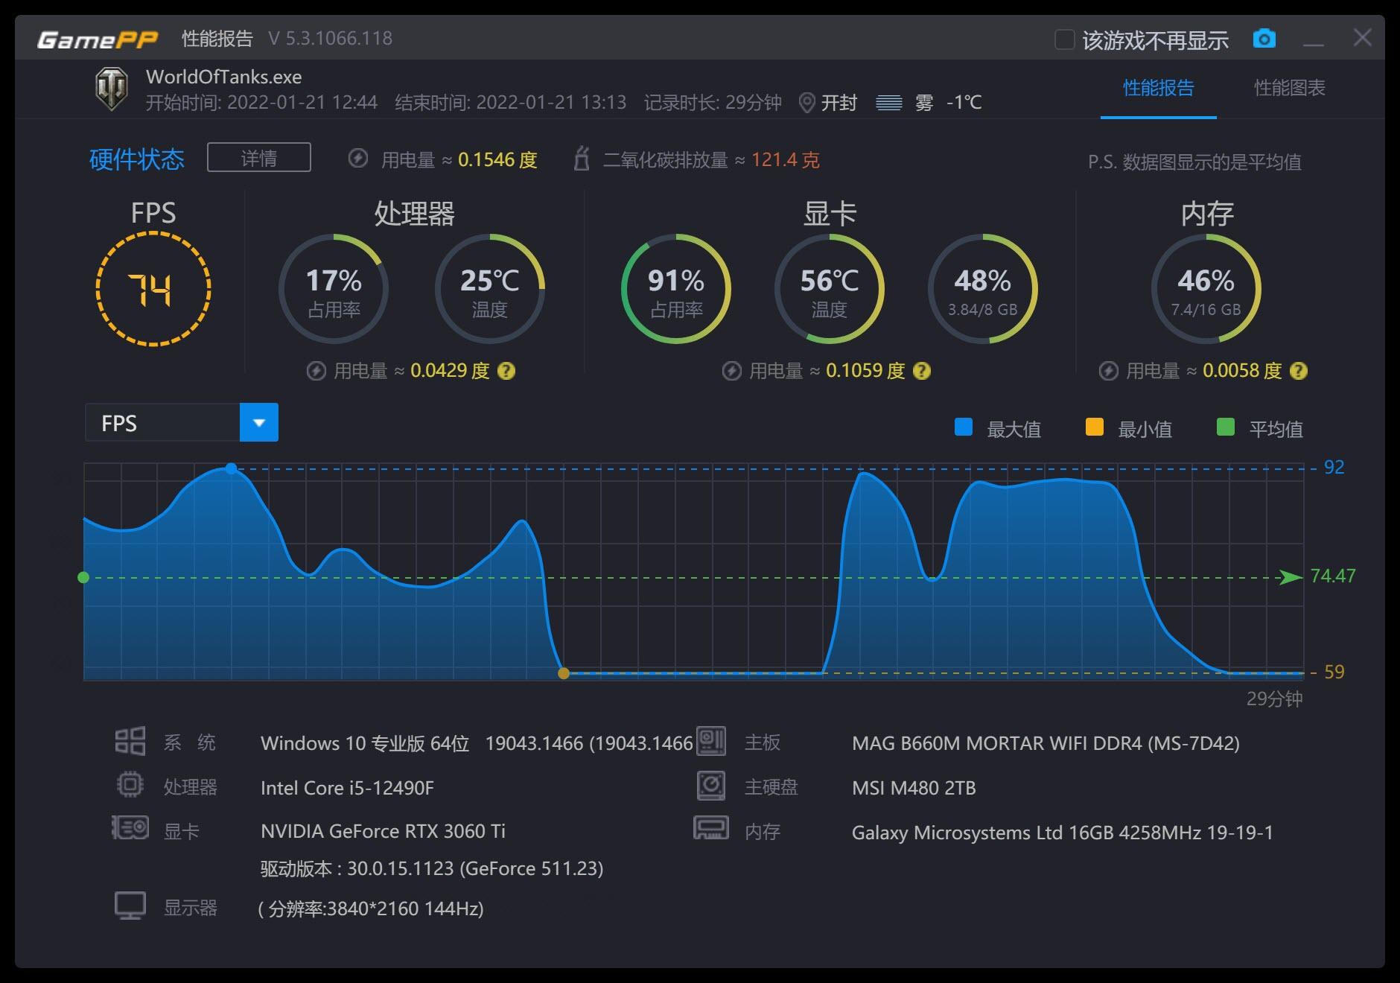Switch to the 性能报告 tab
1400x983 pixels.
(x=1158, y=88)
